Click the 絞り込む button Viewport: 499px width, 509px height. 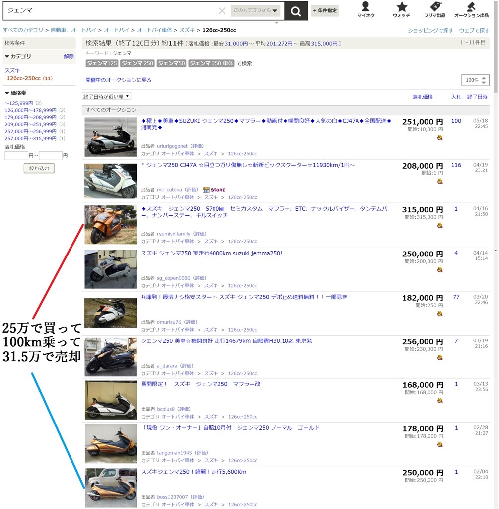point(39,168)
